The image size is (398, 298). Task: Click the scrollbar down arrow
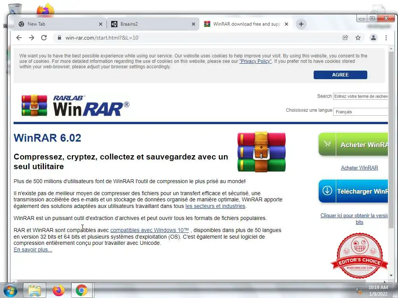click(391, 275)
